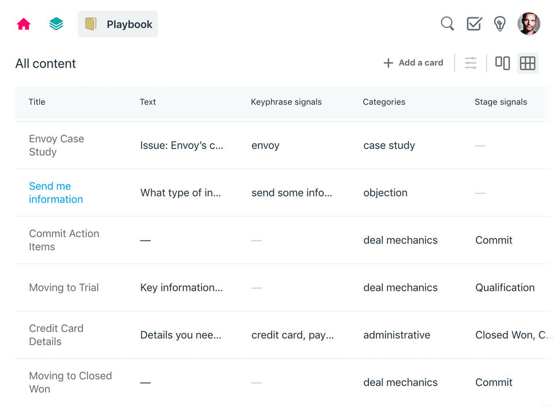The width and height of the screenshot is (555, 410).
Task: Open the user profile avatar
Action: 528,24
